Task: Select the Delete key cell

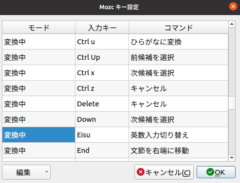Action: 102,104
